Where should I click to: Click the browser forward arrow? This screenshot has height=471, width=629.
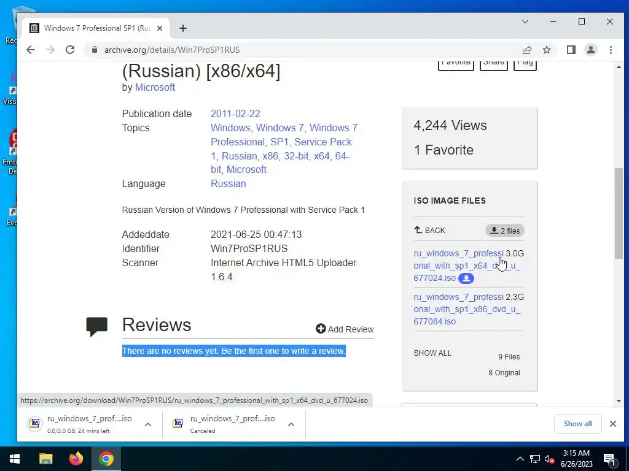(x=50, y=50)
